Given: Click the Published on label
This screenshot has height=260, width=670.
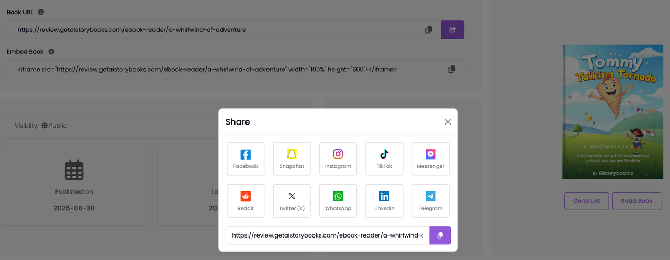Looking at the screenshot, I should click(x=74, y=191).
